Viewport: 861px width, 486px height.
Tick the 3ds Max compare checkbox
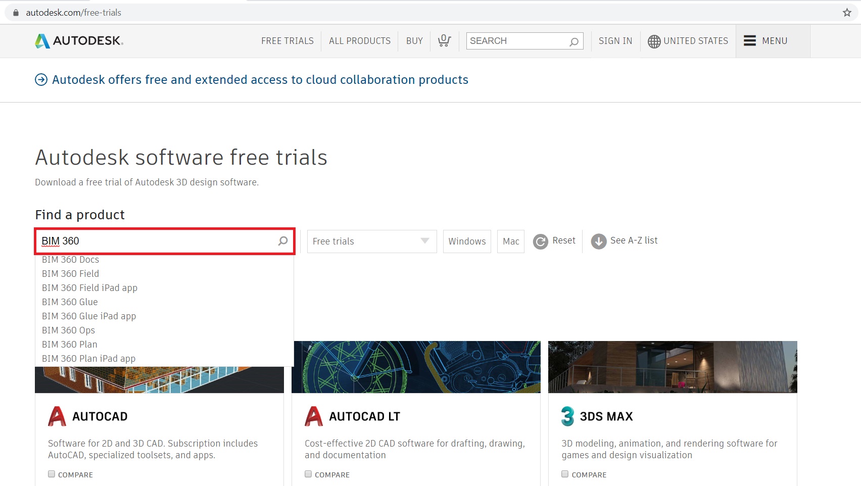click(565, 474)
